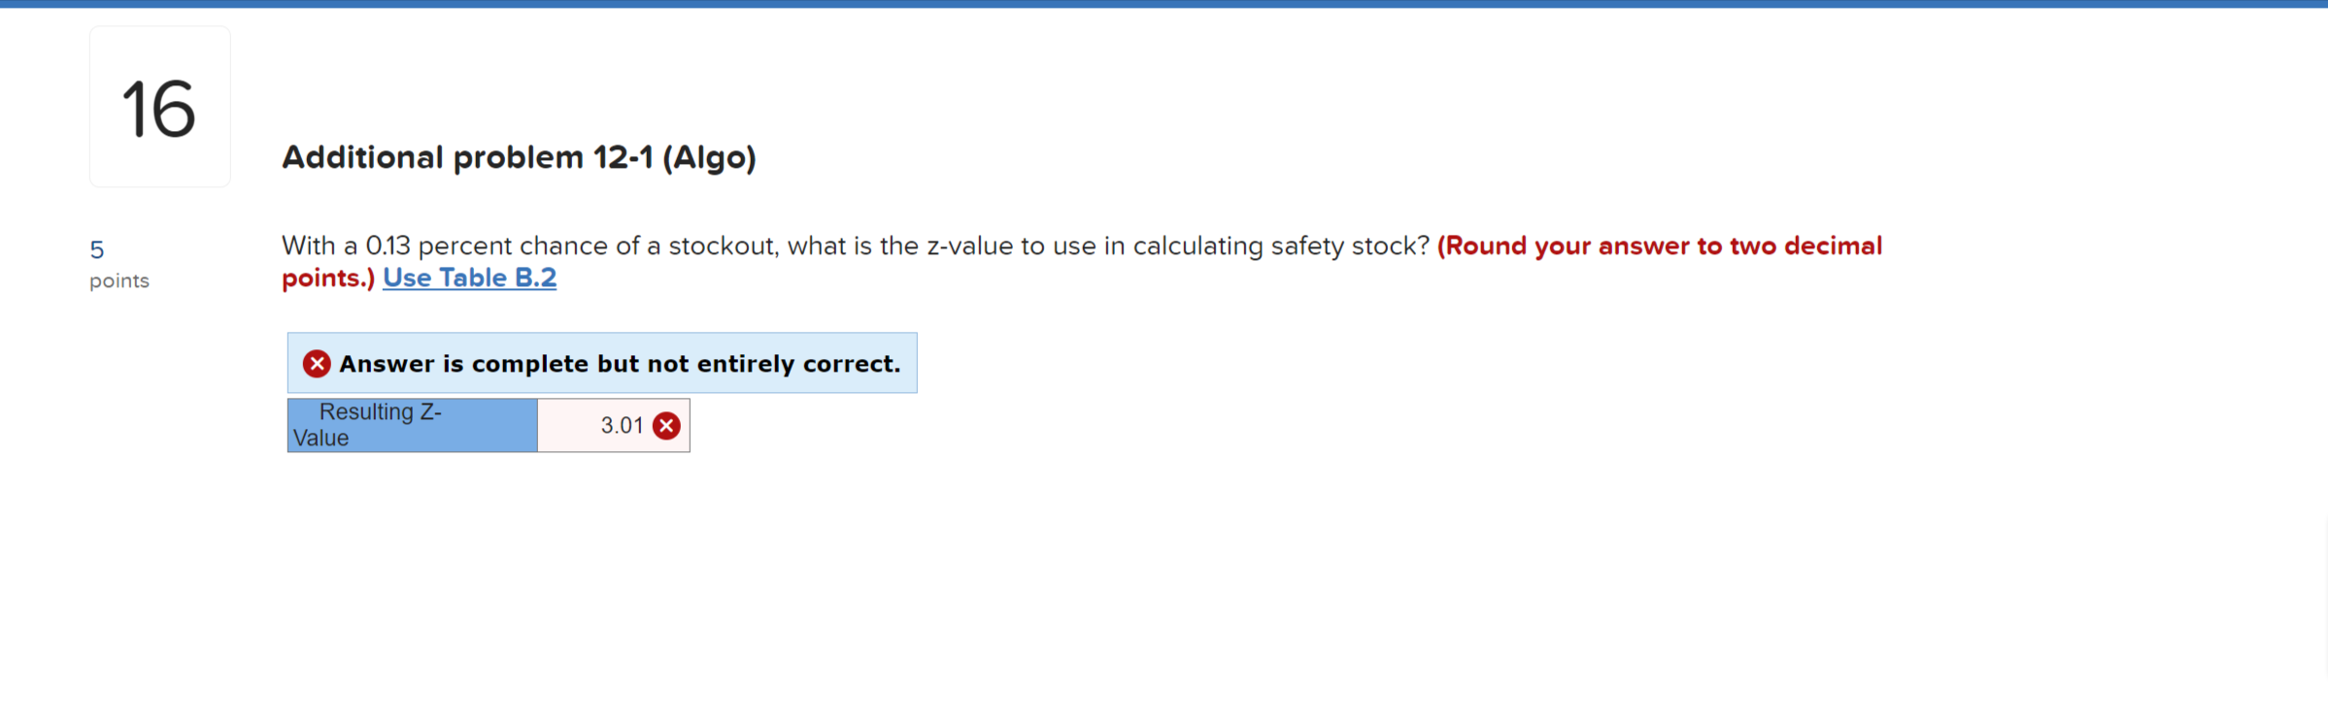Click the blue points label showing 5
2328x719 pixels.
(x=96, y=249)
